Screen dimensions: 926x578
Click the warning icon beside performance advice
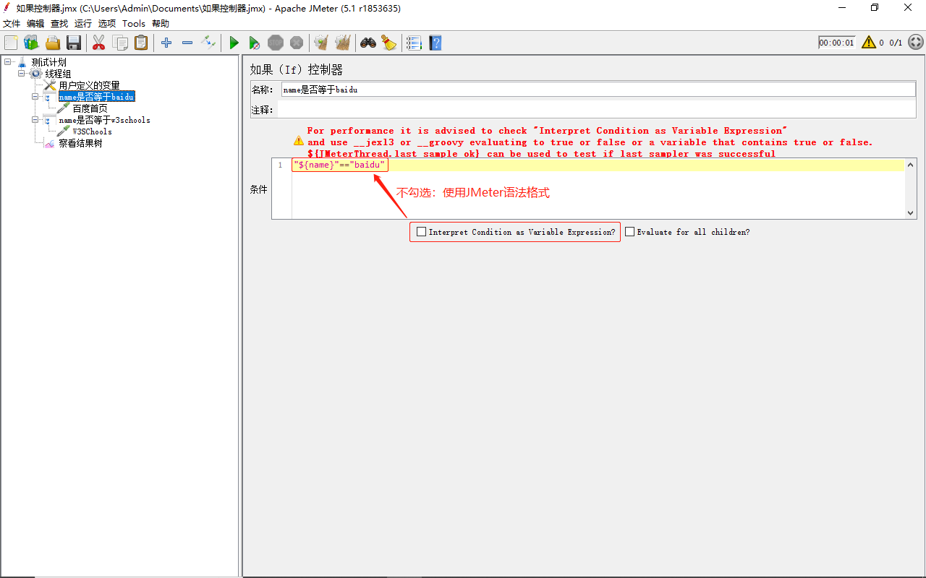tap(299, 141)
